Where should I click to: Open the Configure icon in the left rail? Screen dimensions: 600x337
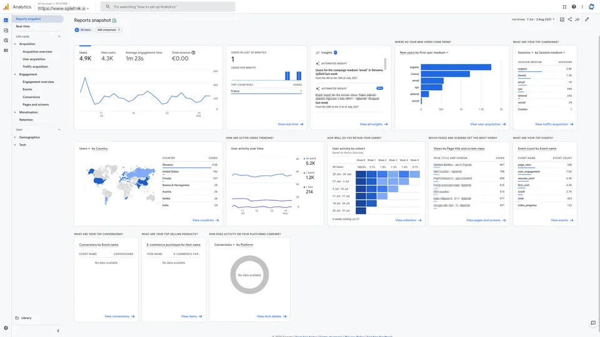(6, 51)
